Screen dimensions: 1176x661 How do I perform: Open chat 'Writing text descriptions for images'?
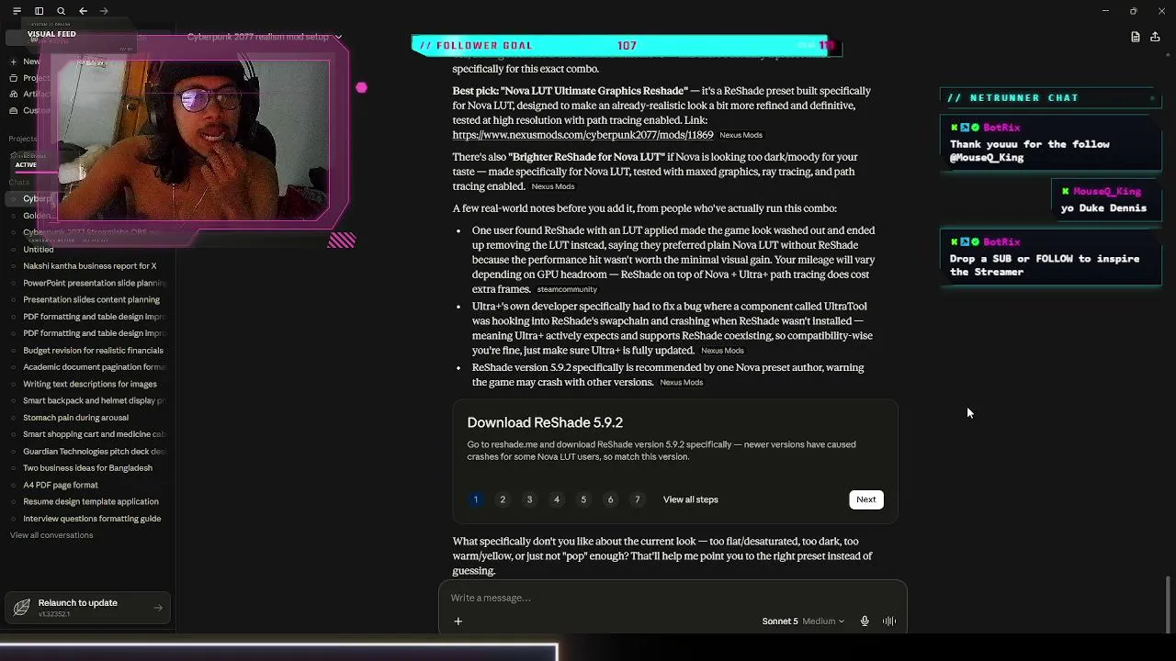(90, 384)
